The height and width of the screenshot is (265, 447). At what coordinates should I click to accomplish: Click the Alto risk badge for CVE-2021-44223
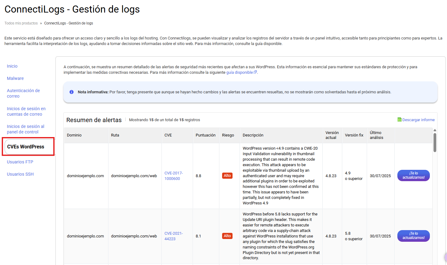click(227, 236)
